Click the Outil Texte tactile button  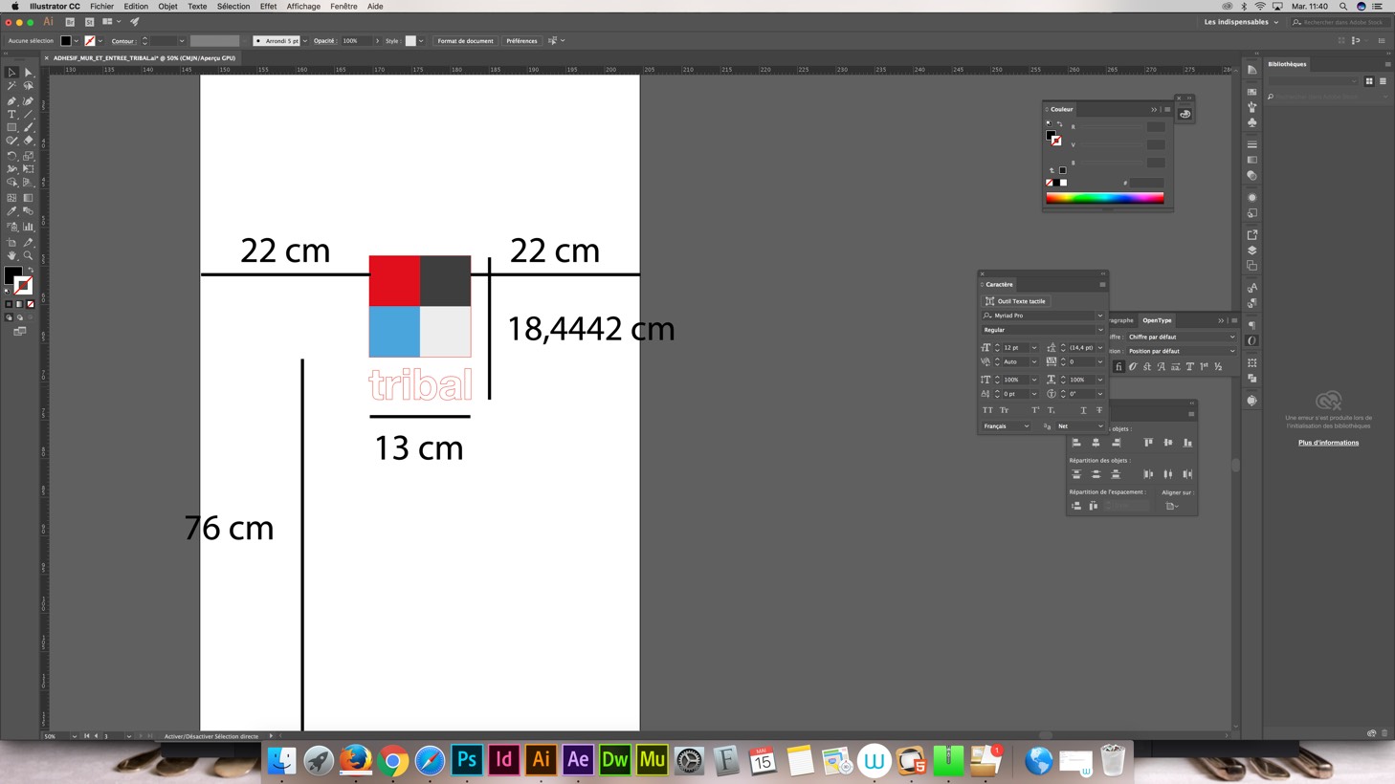pyautogui.click(x=1015, y=301)
